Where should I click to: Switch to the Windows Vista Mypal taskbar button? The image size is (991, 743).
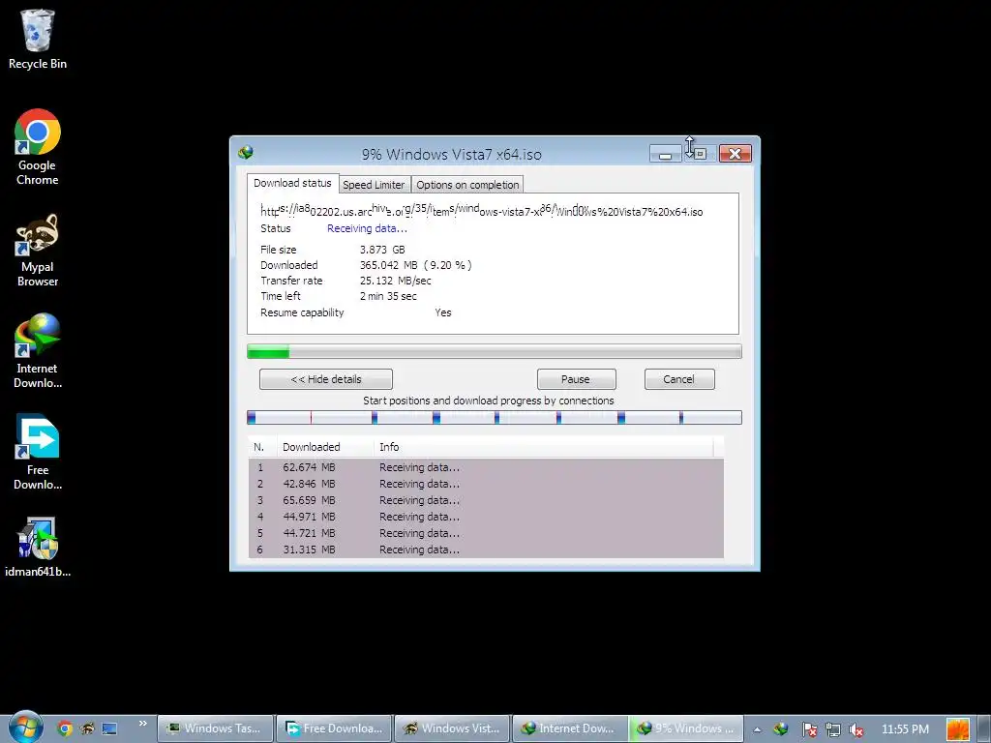[452, 728]
